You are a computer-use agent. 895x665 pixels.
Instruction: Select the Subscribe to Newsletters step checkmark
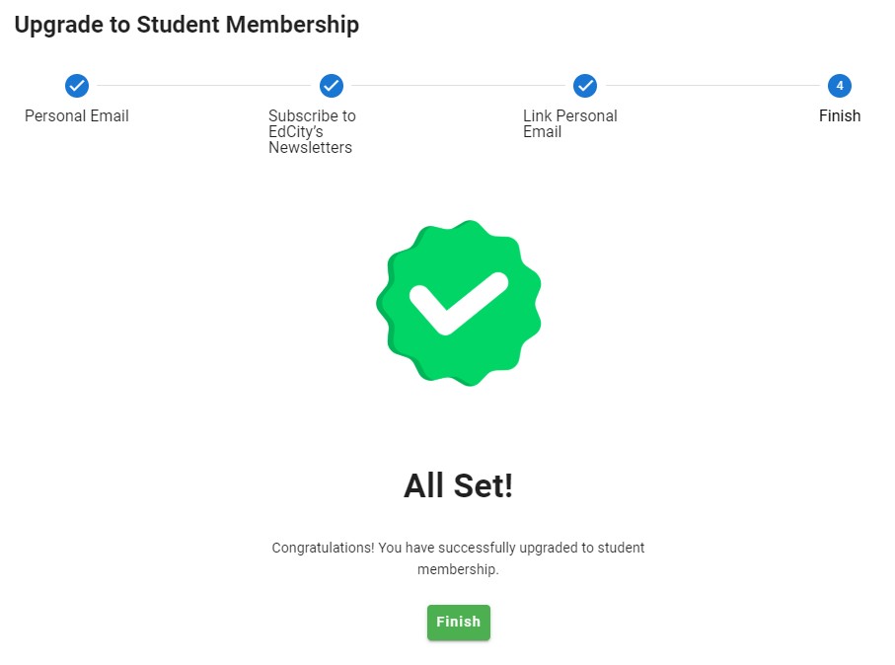332,86
